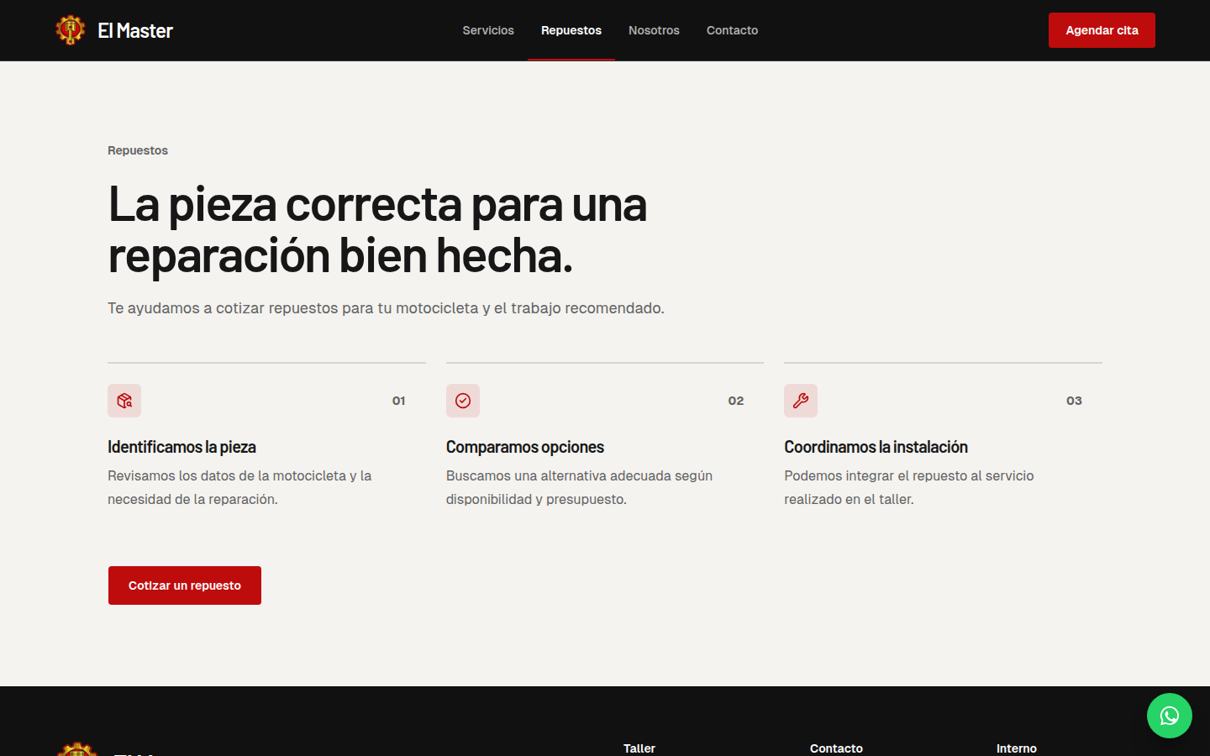
Task: Click the 'Buscamos una alternativa' description text
Action: 579,487
